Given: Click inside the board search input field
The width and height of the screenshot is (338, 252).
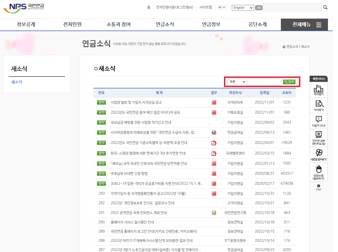Looking at the screenshot, I should click(x=265, y=82).
